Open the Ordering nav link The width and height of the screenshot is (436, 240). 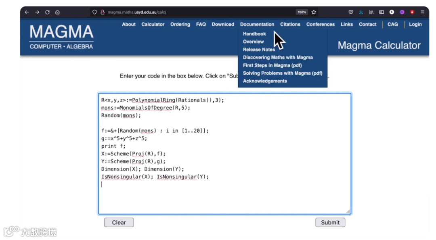point(180,25)
